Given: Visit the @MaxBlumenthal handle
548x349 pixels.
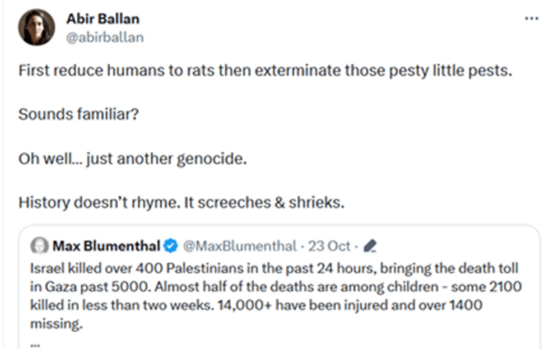Looking at the screenshot, I should tap(240, 246).
